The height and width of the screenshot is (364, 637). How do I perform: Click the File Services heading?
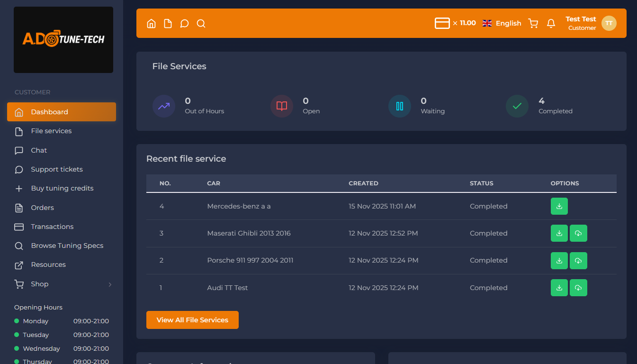coord(179,66)
